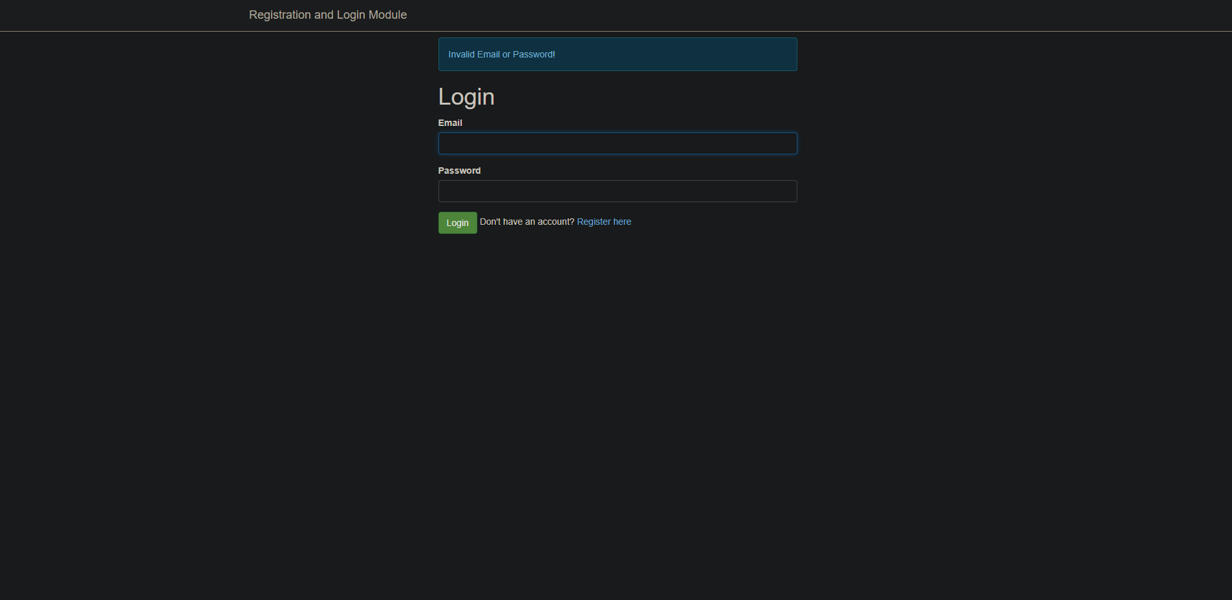
Task: Focus the highlighted Email text box
Action: tap(618, 143)
